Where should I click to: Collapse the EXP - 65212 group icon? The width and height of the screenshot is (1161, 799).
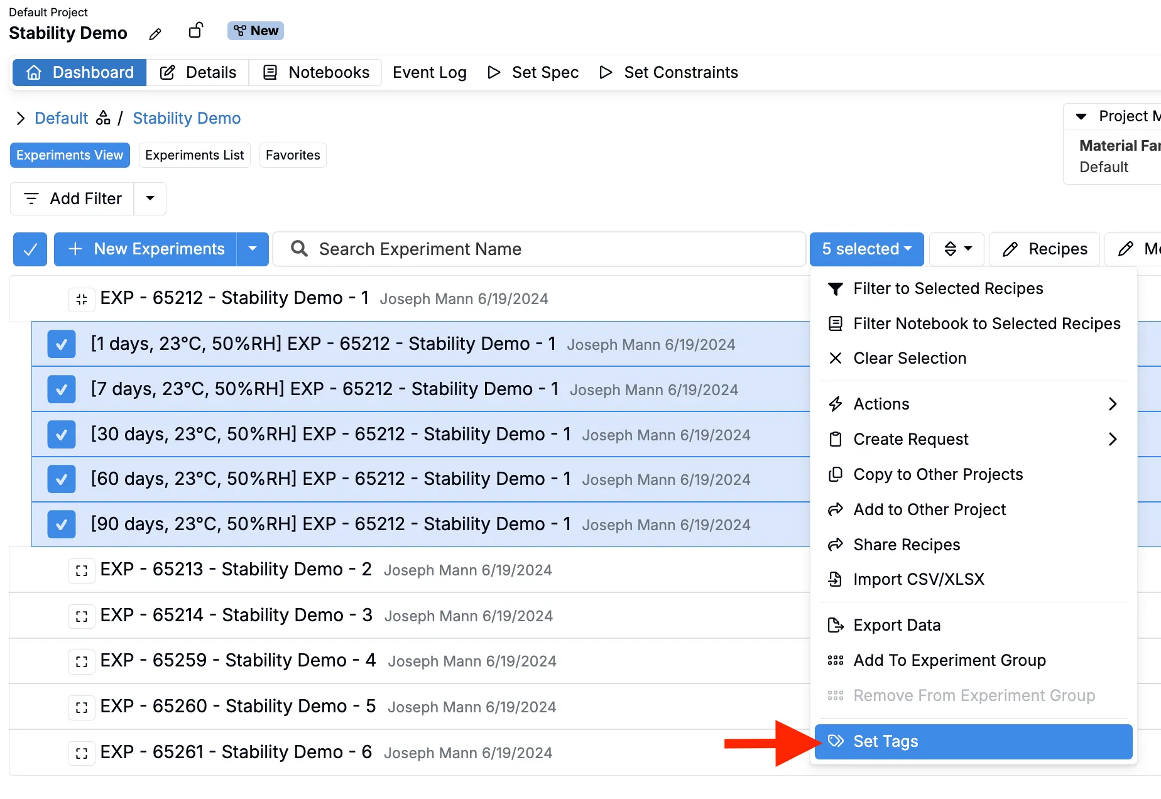(x=82, y=299)
